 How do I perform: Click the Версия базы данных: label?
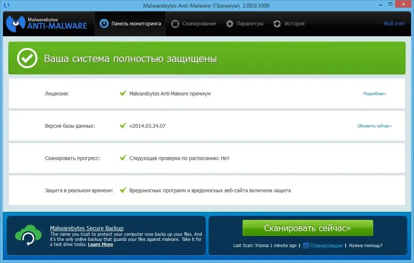click(70, 126)
